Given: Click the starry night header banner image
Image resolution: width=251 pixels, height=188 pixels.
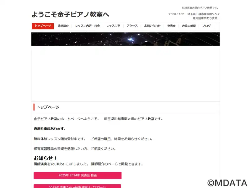Looking at the screenshot, I should (x=125, y=39).
